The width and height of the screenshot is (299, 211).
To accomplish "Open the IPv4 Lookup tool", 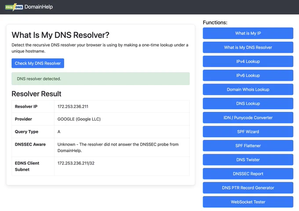I will tap(248, 61).
